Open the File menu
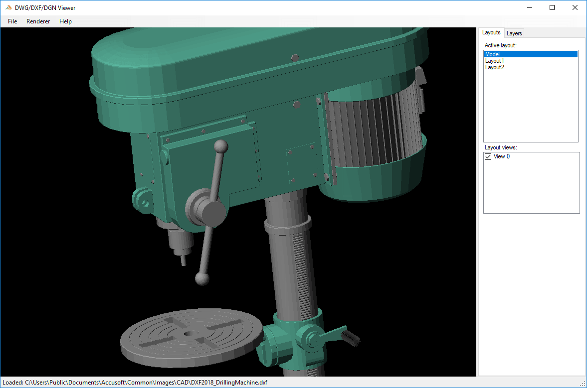The height and width of the screenshot is (388, 587). pos(12,21)
